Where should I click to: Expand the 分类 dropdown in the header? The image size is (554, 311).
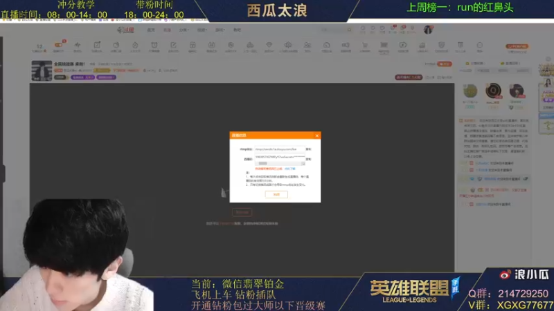(184, 30)
